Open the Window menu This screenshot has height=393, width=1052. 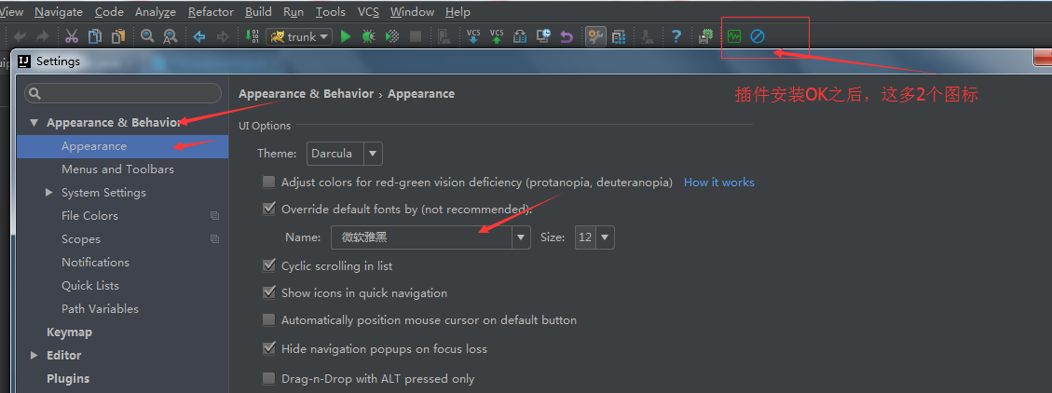(412, 12)
